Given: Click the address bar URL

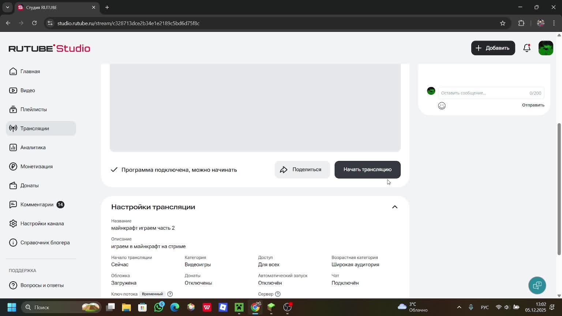Looking at the screenshot, I should (x=128, y=23).
